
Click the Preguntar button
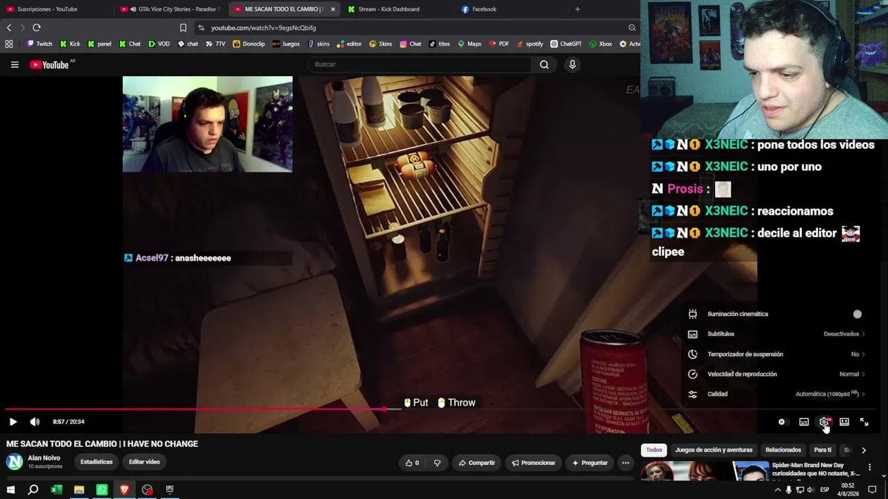click(590, 463)
